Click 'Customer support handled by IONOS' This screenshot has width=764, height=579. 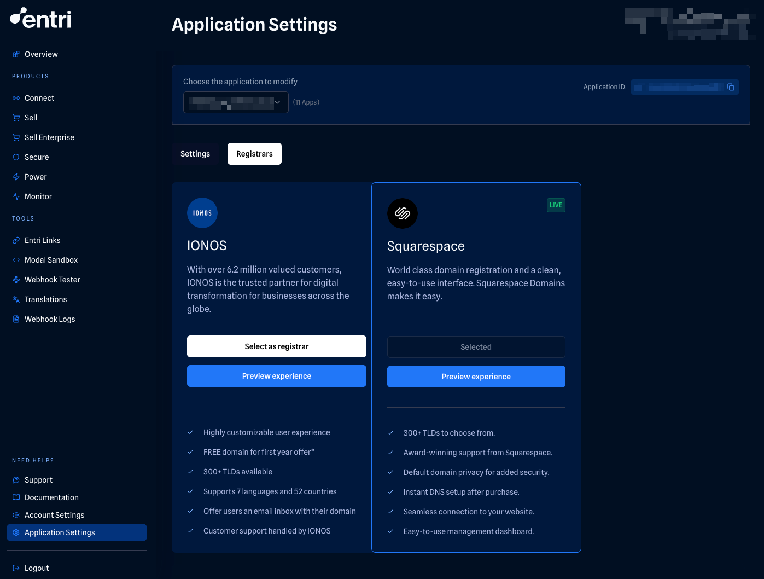[267, 531]
